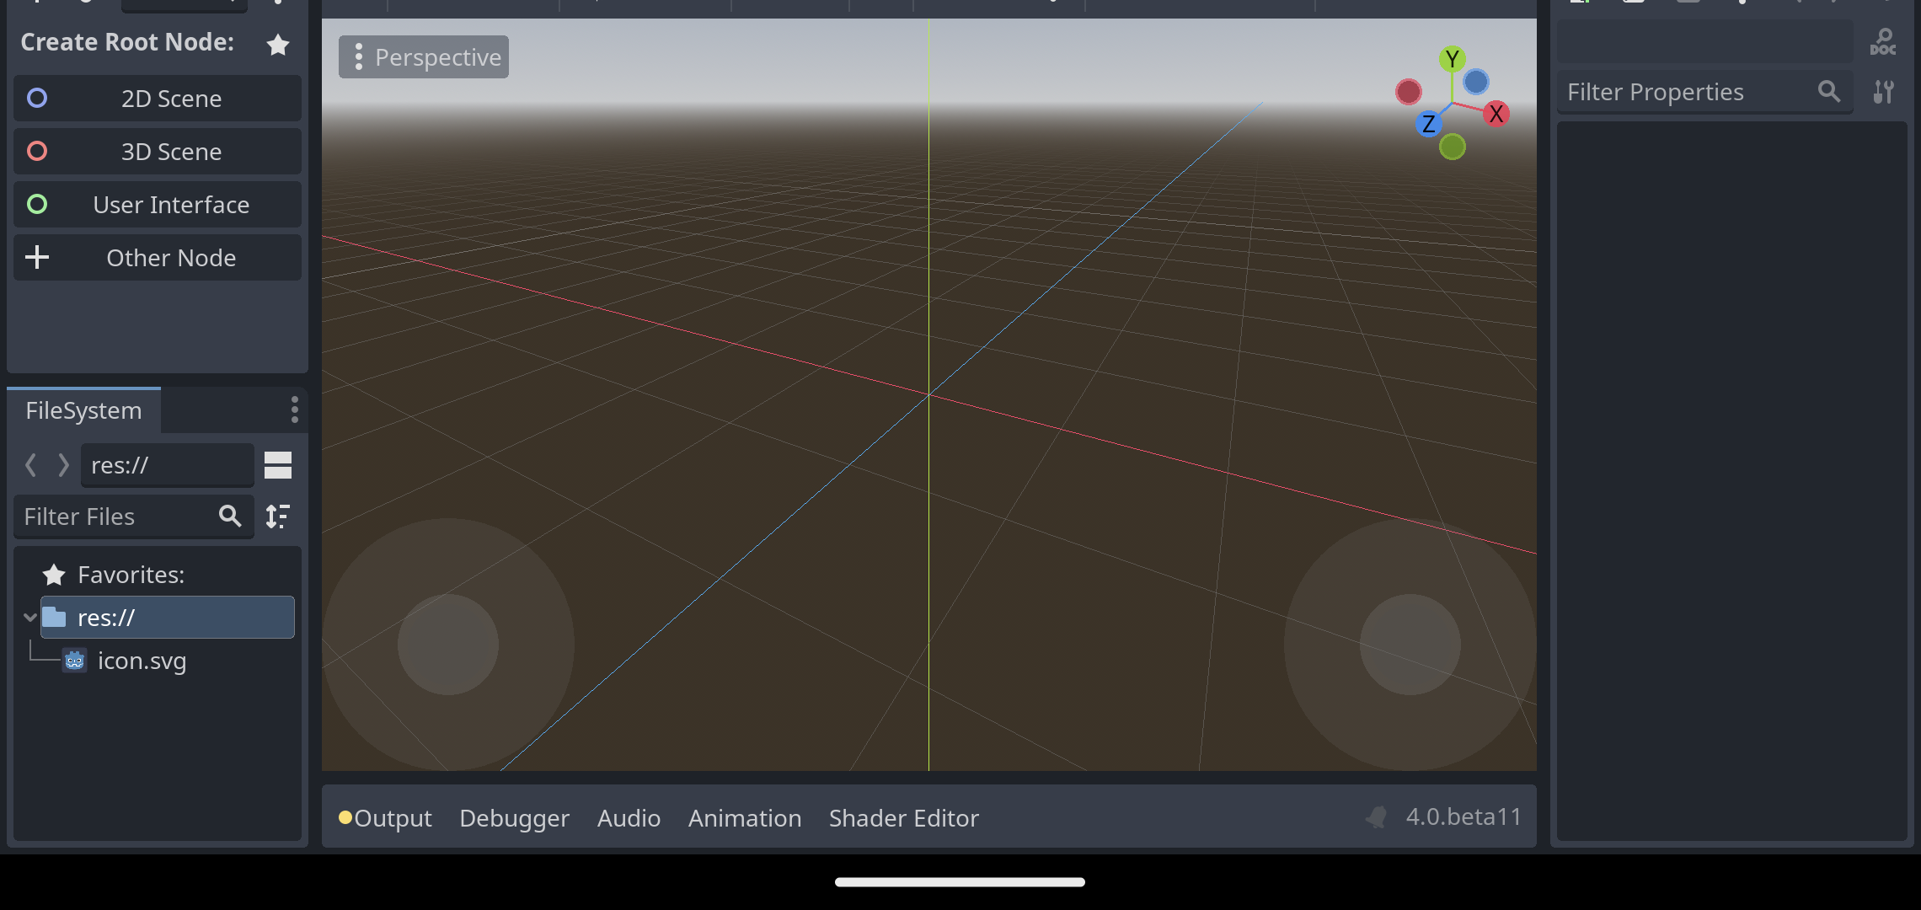
Task: Toggle the favorite star beside Create Root Node
Action: click(x=278, y=45)
